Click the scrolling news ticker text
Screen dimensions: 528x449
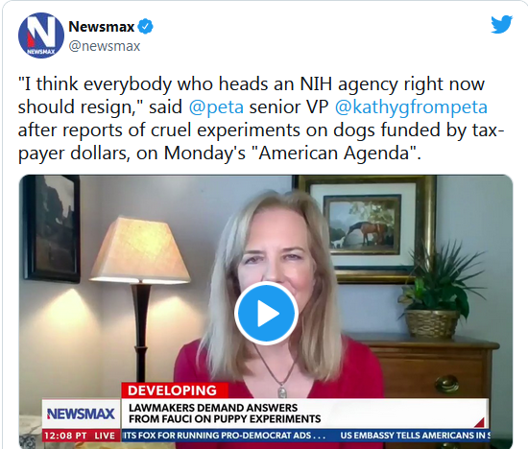[x=306, y=436]
